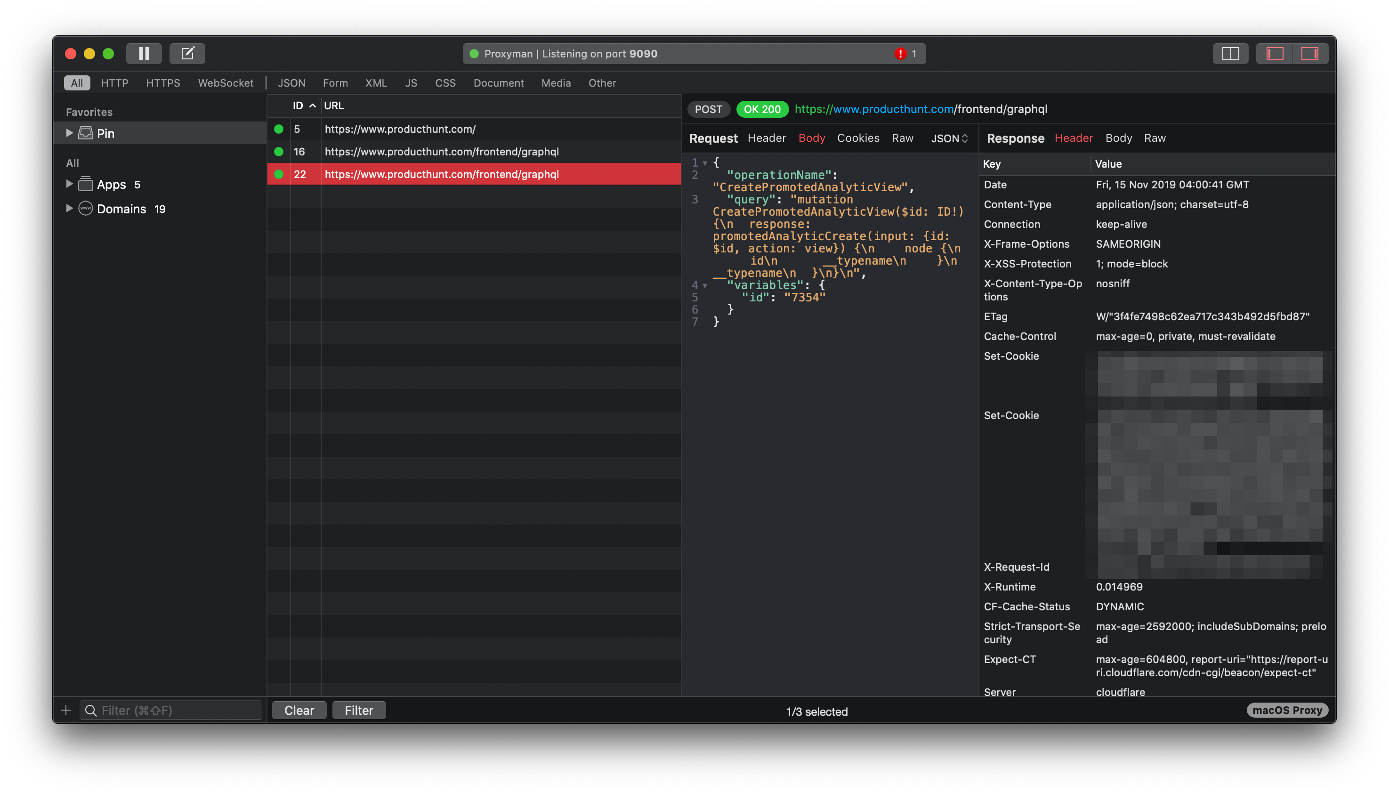Click the magnifier icon in the filter field
This screenshot has width=1389, height=793.
coord(91,710)
